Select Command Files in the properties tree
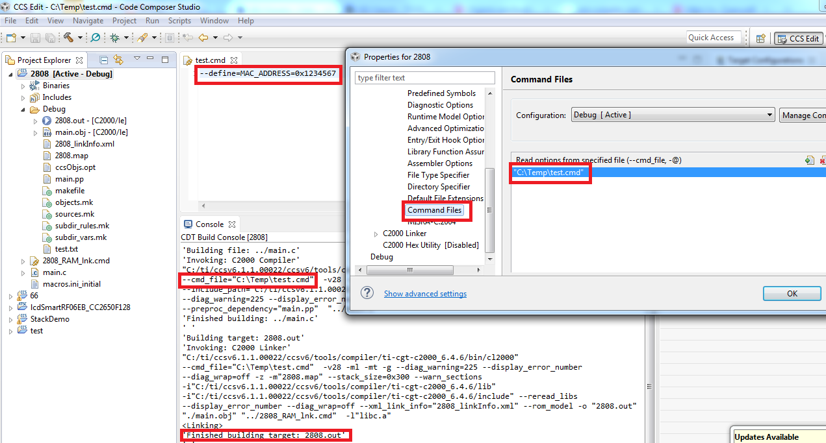 click(434, 210)
